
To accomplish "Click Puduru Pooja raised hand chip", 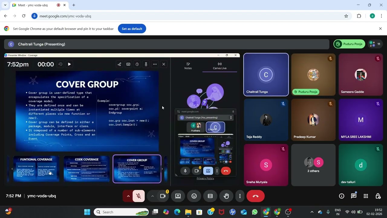I will tap(349, 44).
